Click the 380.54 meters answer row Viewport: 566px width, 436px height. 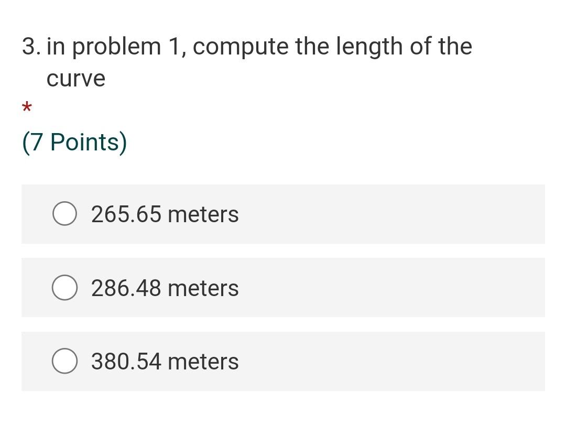[x=283, y=361]
